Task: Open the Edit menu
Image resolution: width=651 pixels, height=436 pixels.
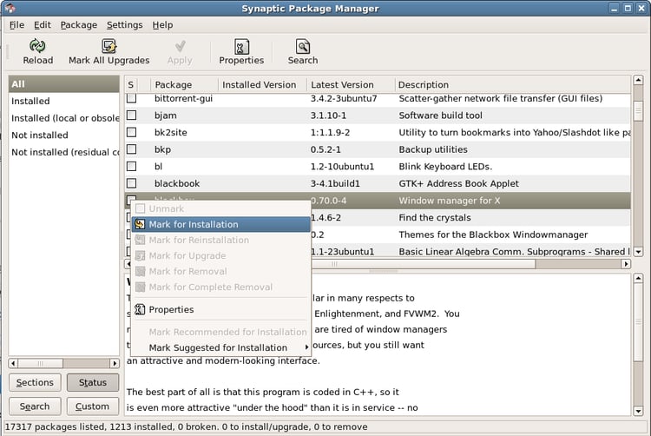Action: tap(43, 25)
